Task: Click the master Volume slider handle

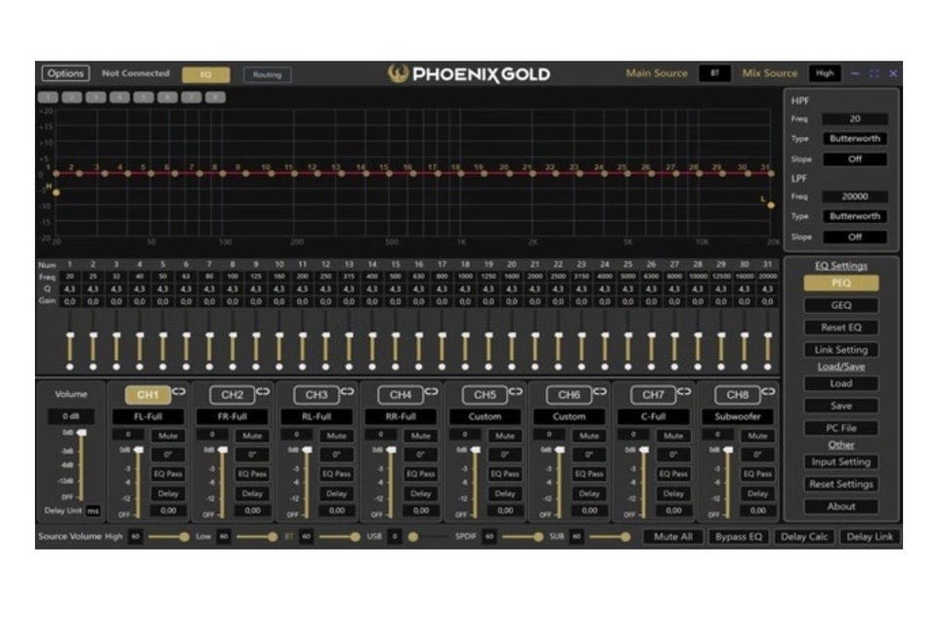Action: (81, 432)
